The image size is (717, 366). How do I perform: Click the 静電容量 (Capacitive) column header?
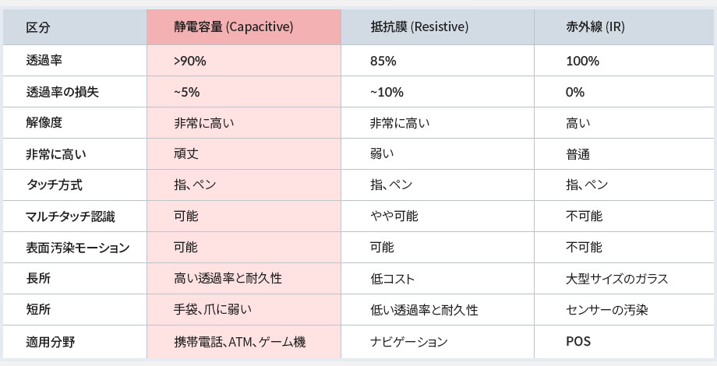point(244,27)
